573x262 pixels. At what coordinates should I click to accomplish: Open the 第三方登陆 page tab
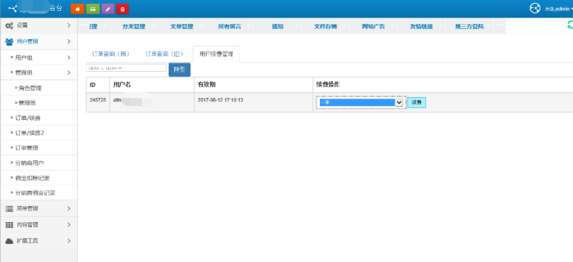[x=470, y=27]
